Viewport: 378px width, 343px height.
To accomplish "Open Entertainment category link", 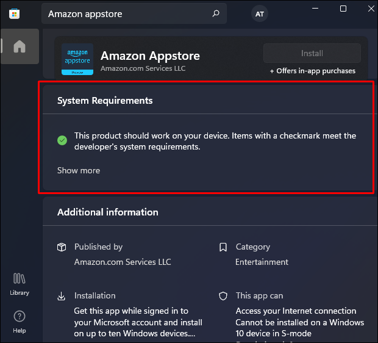I will point(262,262).
